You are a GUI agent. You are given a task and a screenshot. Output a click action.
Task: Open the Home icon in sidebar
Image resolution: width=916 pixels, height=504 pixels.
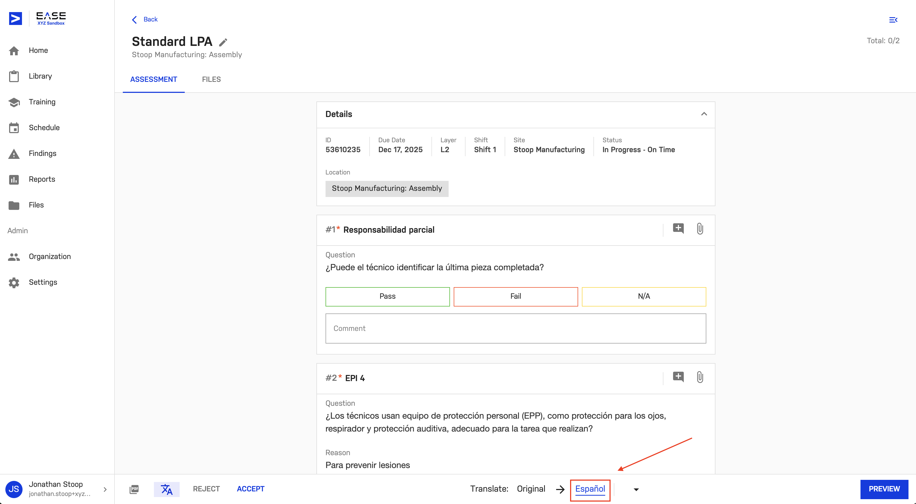pos(14,50)
